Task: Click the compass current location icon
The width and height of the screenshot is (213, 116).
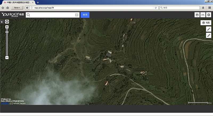Action: tap(7, 22)
